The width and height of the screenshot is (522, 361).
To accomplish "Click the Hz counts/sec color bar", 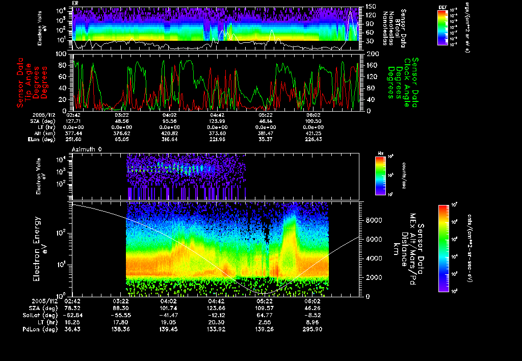I will pos(380,175).
